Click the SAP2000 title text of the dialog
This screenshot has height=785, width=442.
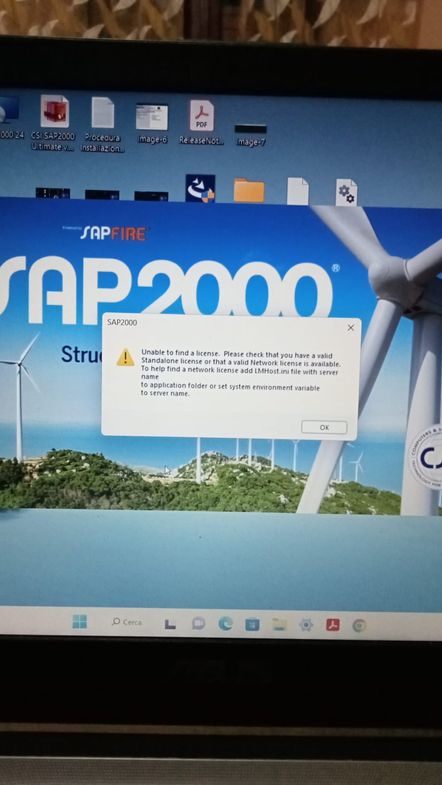pos(122,322)
